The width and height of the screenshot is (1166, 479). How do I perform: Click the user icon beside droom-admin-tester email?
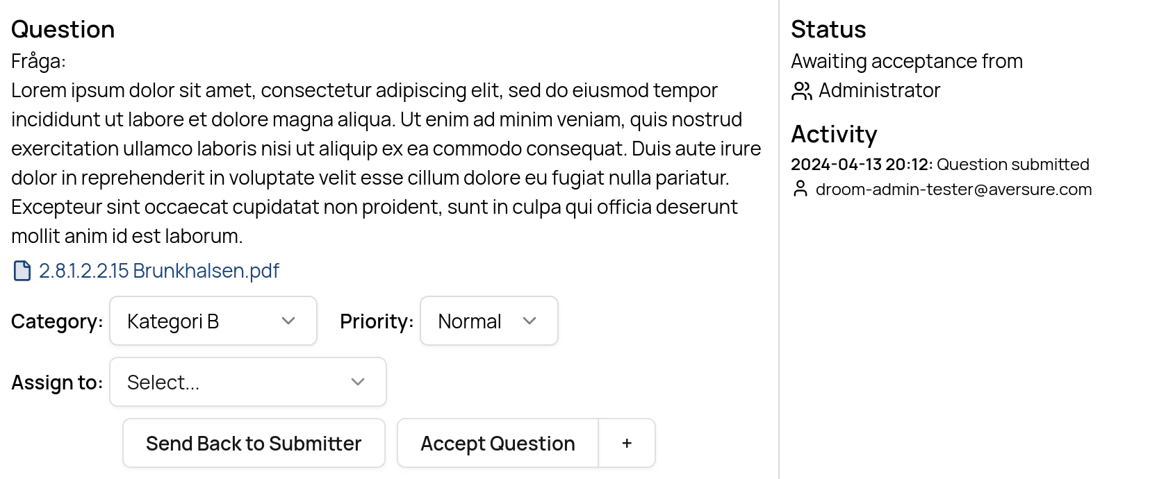click(x=800, y=189)
